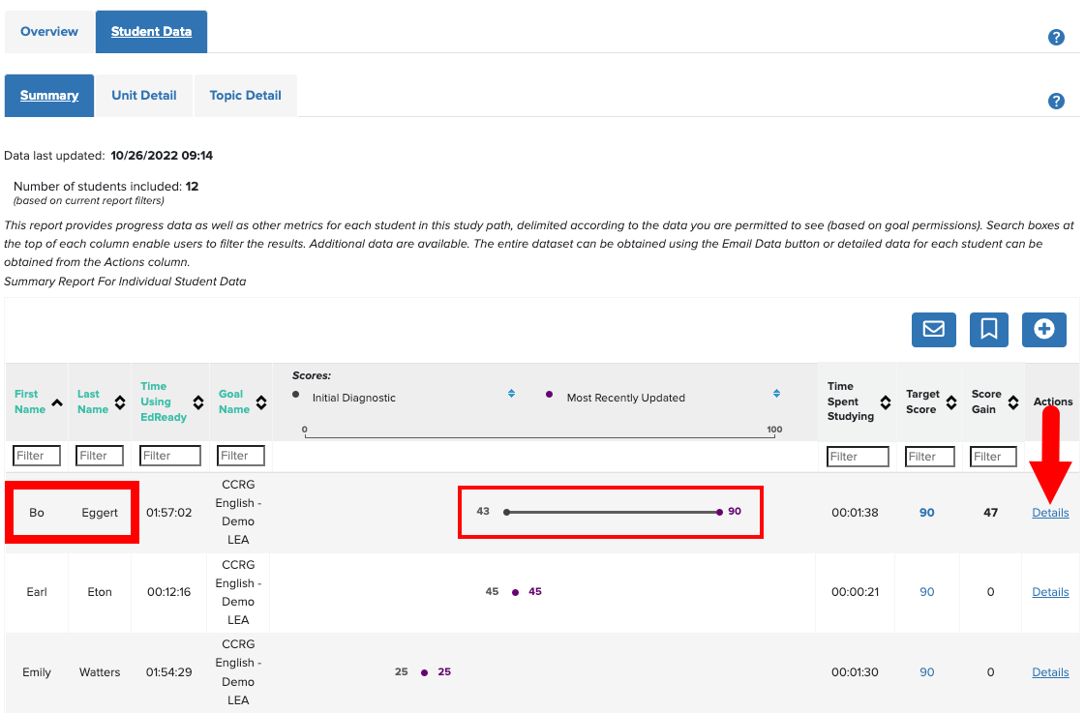Switch to the Unit Detail sub-tab

point(144,96)
